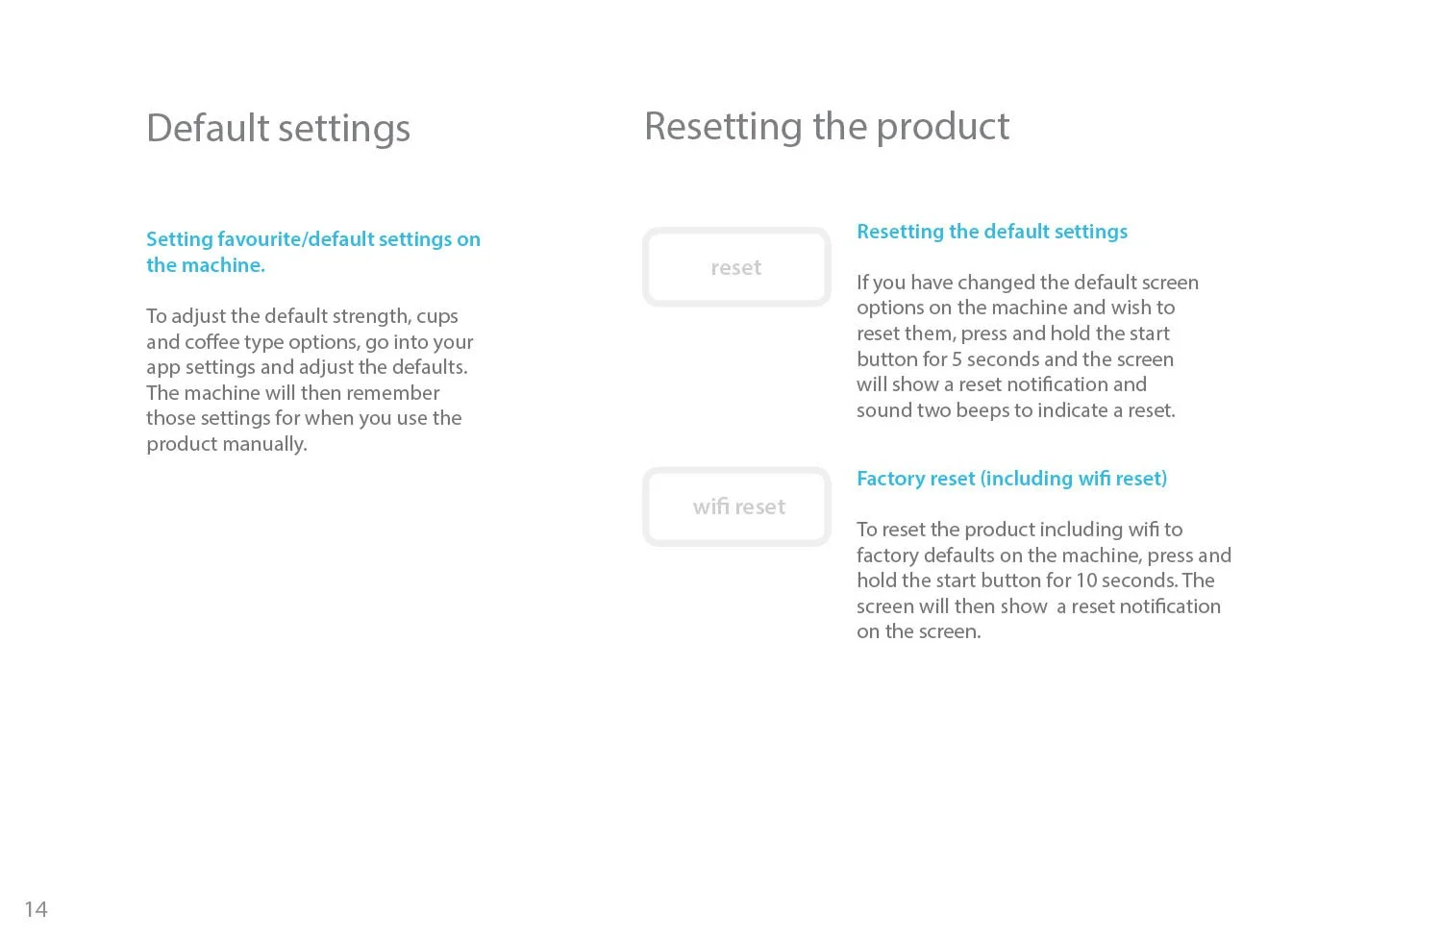Screen dimensions: 1442x939
Task: Click the Factory reset (including wifi reset) subheading
Action: click(x=1011, y=479)
